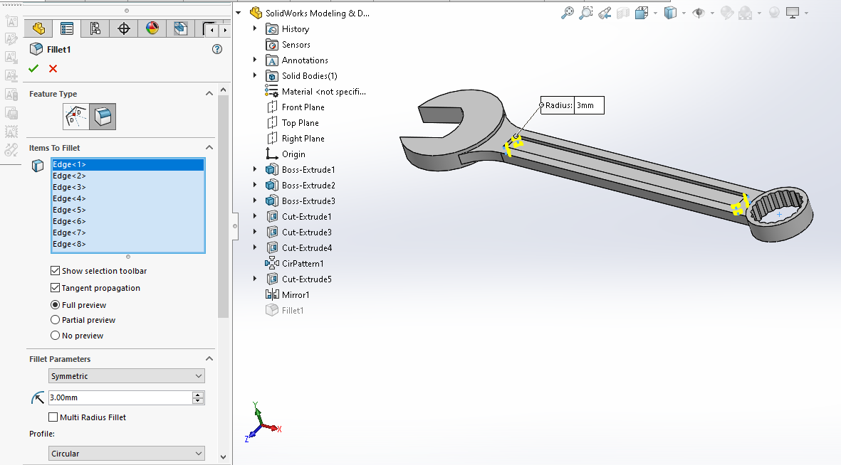Uncheck Show selection toolbar
Screen dimensions: 841x465
point(56,271)
